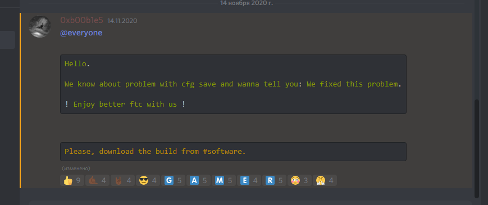Open 0xb00b1e5 user avatar
Image resolution: width=488 pixels, height=205 pixels.
tap(40, 26)
